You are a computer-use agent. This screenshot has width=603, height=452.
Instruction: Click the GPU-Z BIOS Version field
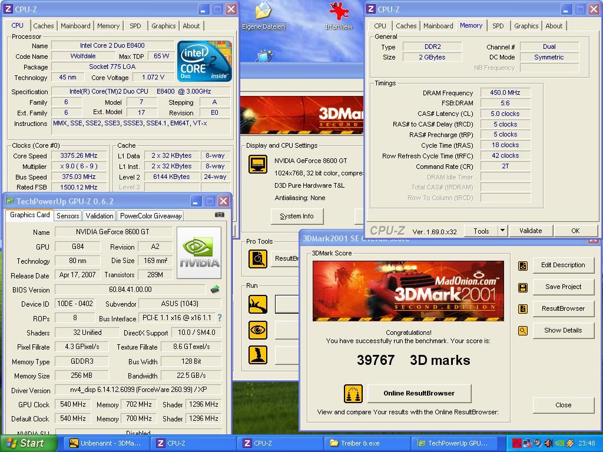130,290
